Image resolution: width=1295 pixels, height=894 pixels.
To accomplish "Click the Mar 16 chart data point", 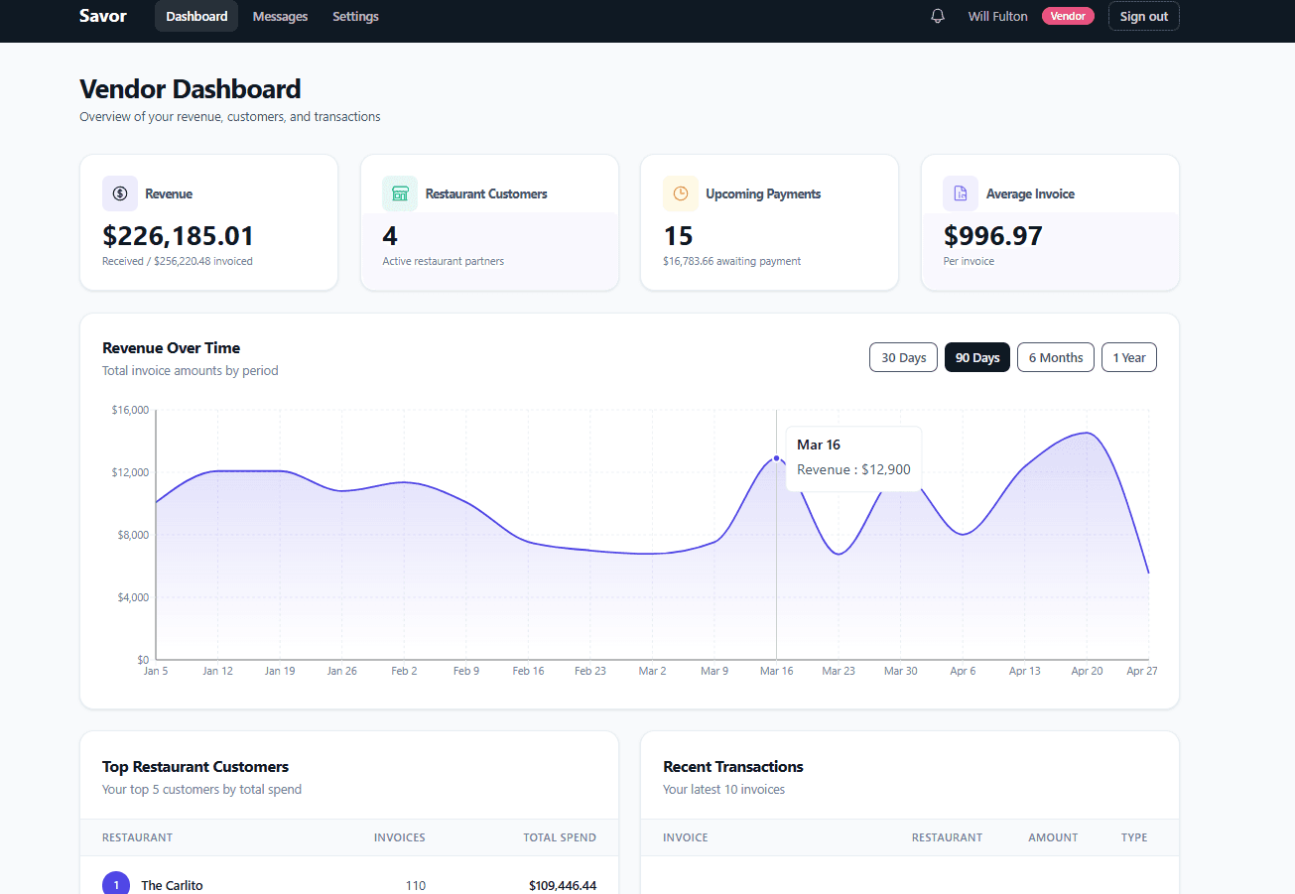I will tap(776, 458).
